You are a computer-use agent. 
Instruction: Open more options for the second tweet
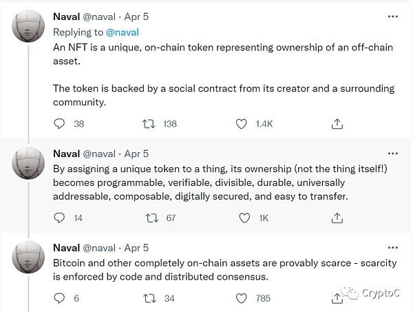pyautogui.click(x=390, y=154)
